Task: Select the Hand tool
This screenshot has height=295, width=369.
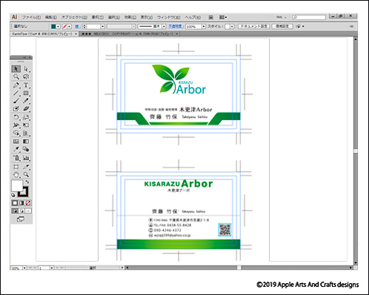Action: click(x=16, y=175)
